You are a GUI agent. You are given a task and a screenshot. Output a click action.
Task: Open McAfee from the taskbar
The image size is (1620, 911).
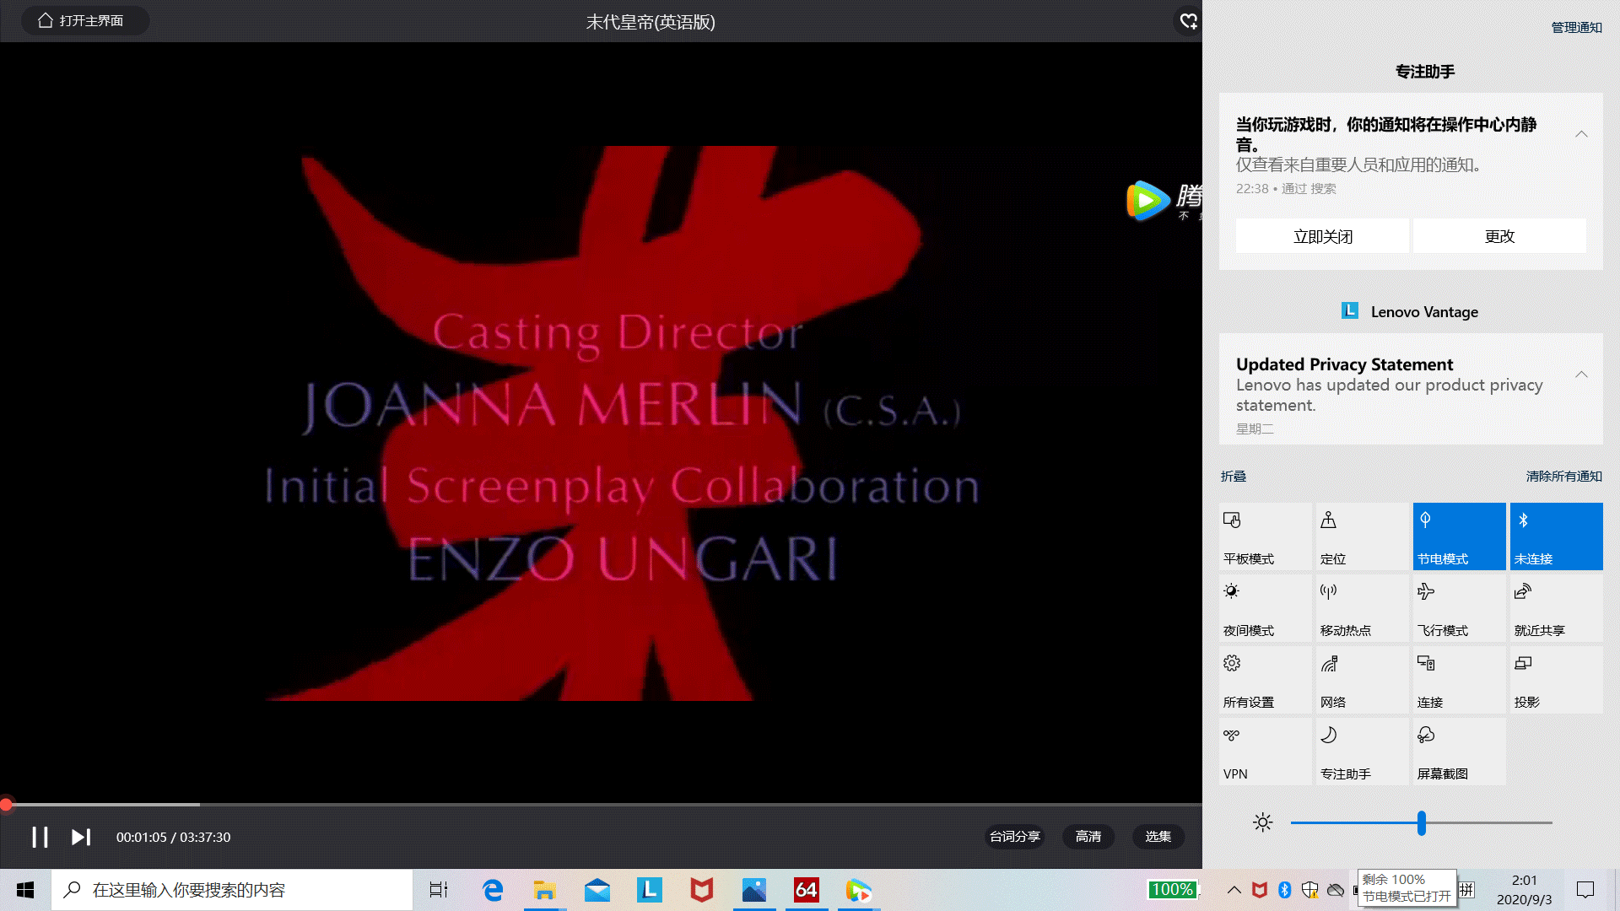[x=702, y=890]
